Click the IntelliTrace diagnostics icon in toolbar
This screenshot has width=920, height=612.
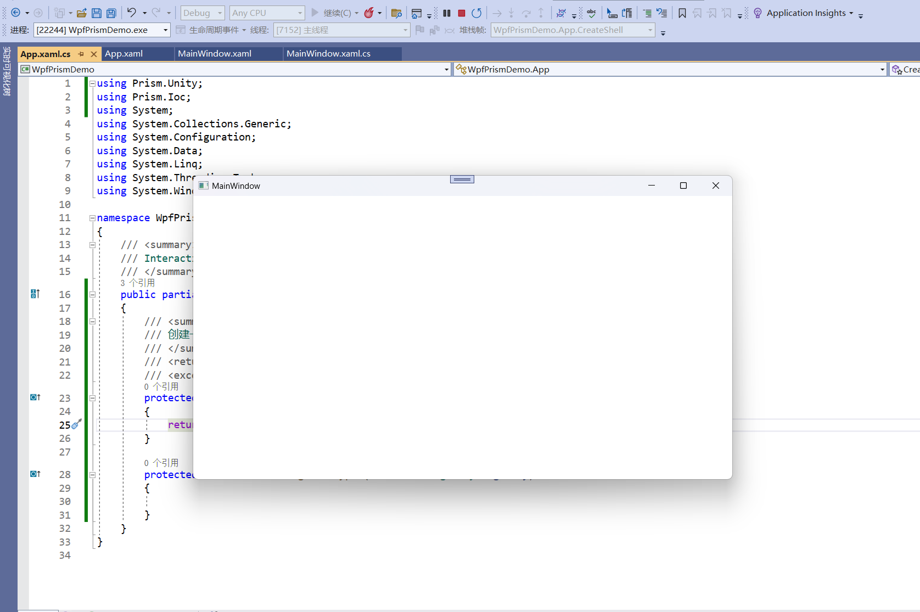pyautogui.click(x=561, y=13)
